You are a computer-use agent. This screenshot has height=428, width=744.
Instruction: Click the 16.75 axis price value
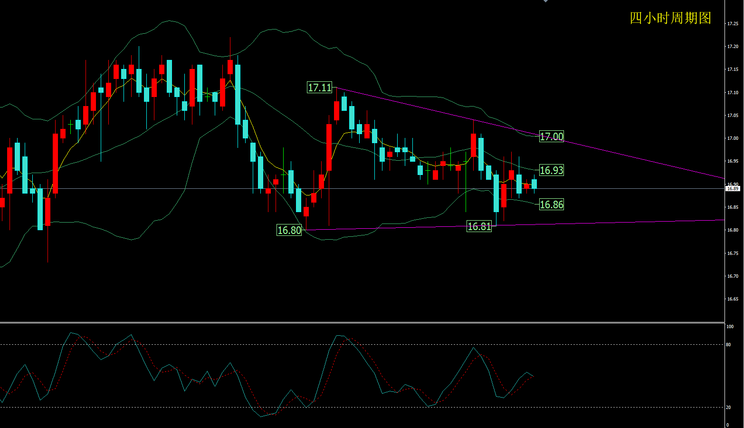click(733, 253)
